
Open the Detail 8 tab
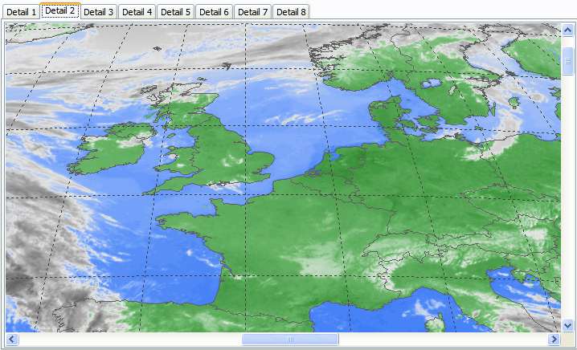pos(291,12)
